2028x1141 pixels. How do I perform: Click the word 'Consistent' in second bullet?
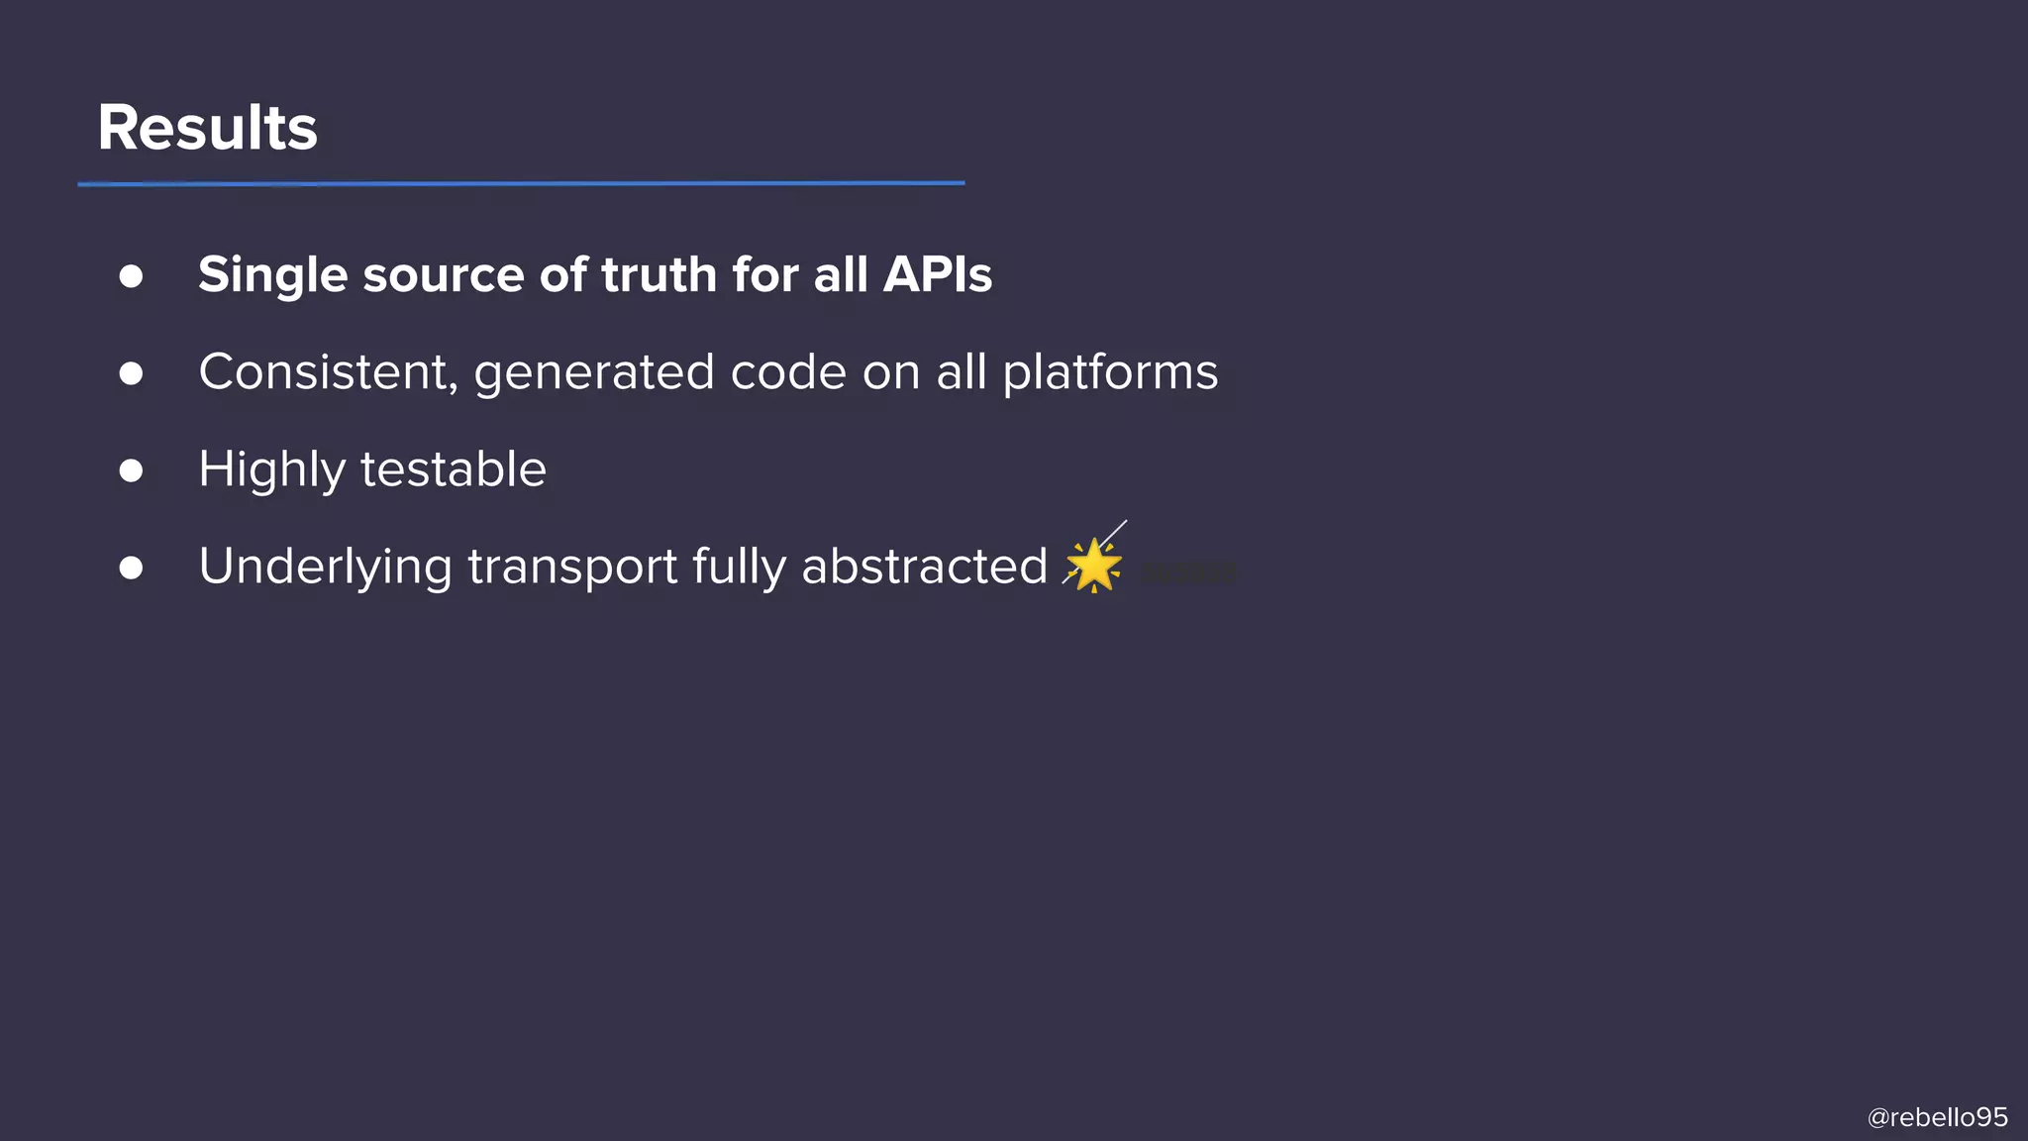328,373
